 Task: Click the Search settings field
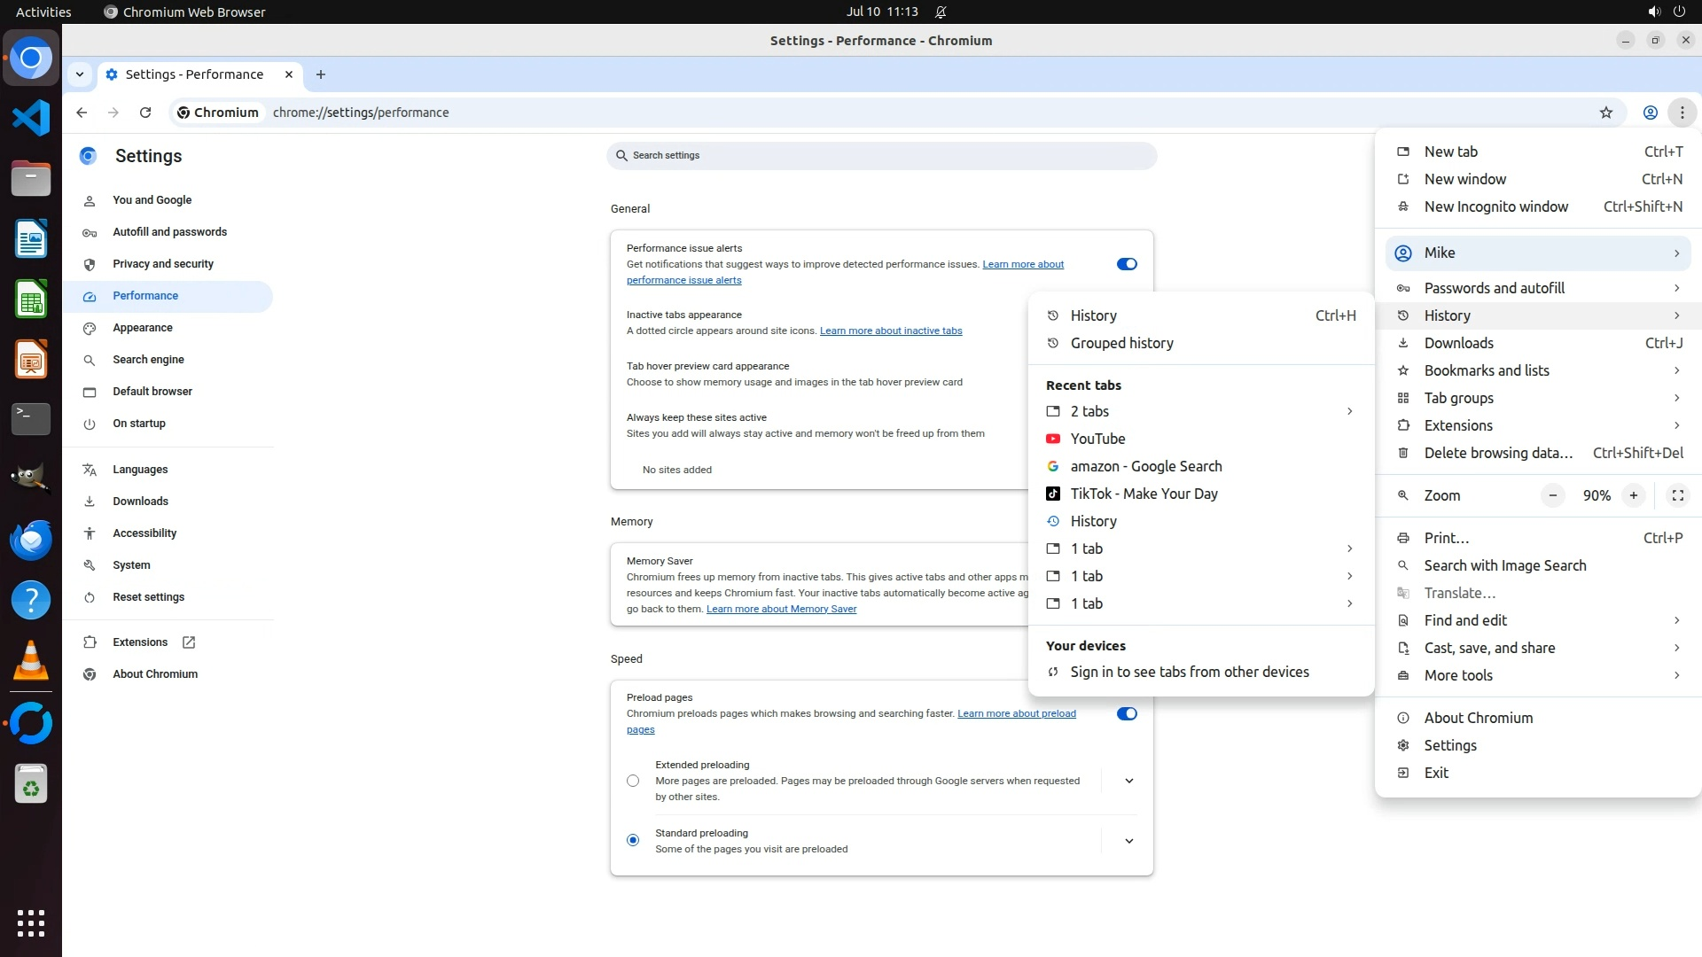point(881,155)
